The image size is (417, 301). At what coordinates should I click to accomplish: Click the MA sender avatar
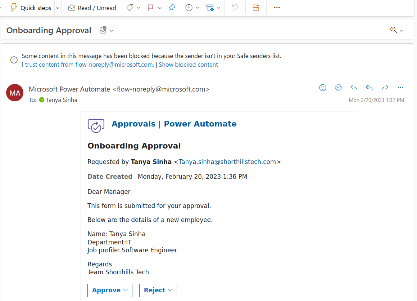pyautogui.click(x=14, y=93)
